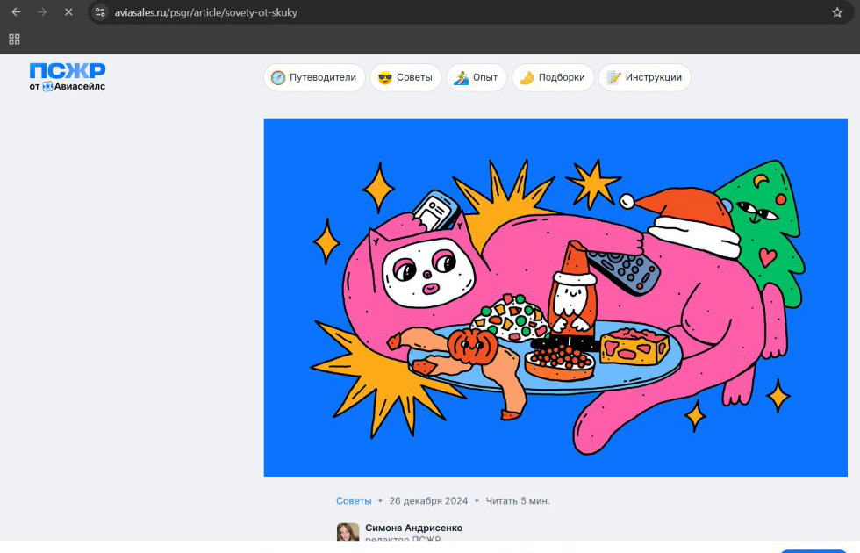Click the browser forward arrow

42,12
